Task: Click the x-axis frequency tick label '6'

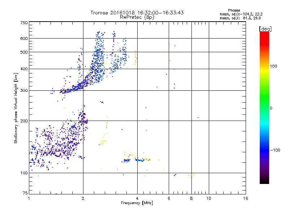Action: 169,198
